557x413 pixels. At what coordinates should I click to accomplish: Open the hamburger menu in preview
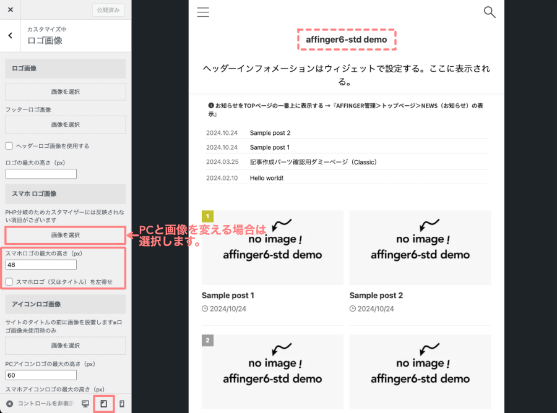pyautogui.click(x=203, y=12)
